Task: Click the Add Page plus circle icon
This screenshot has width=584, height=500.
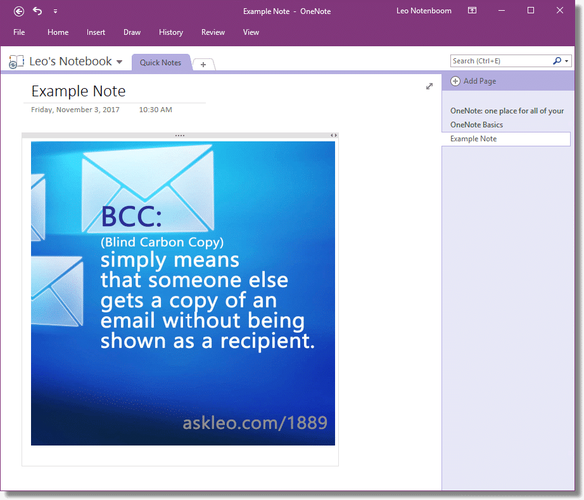Action: coord(455,81)
